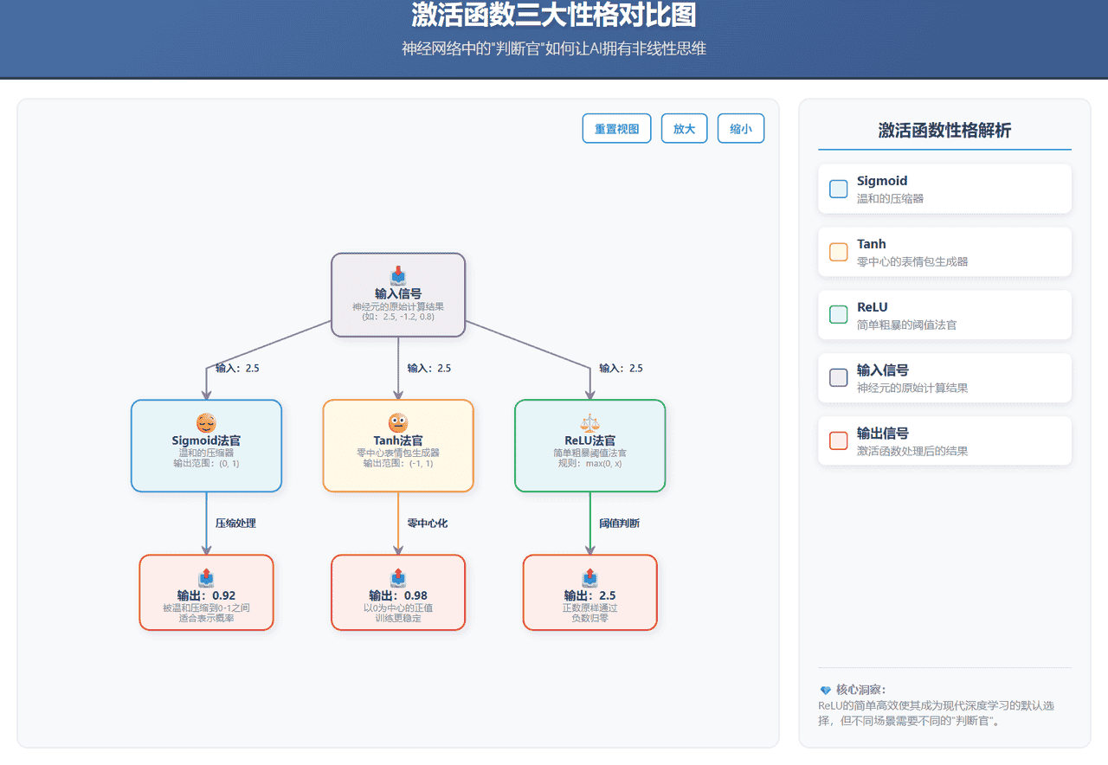1108x765 pixels.
Task: Click the diamond icon beside 核心洞察
Action: 824,690
